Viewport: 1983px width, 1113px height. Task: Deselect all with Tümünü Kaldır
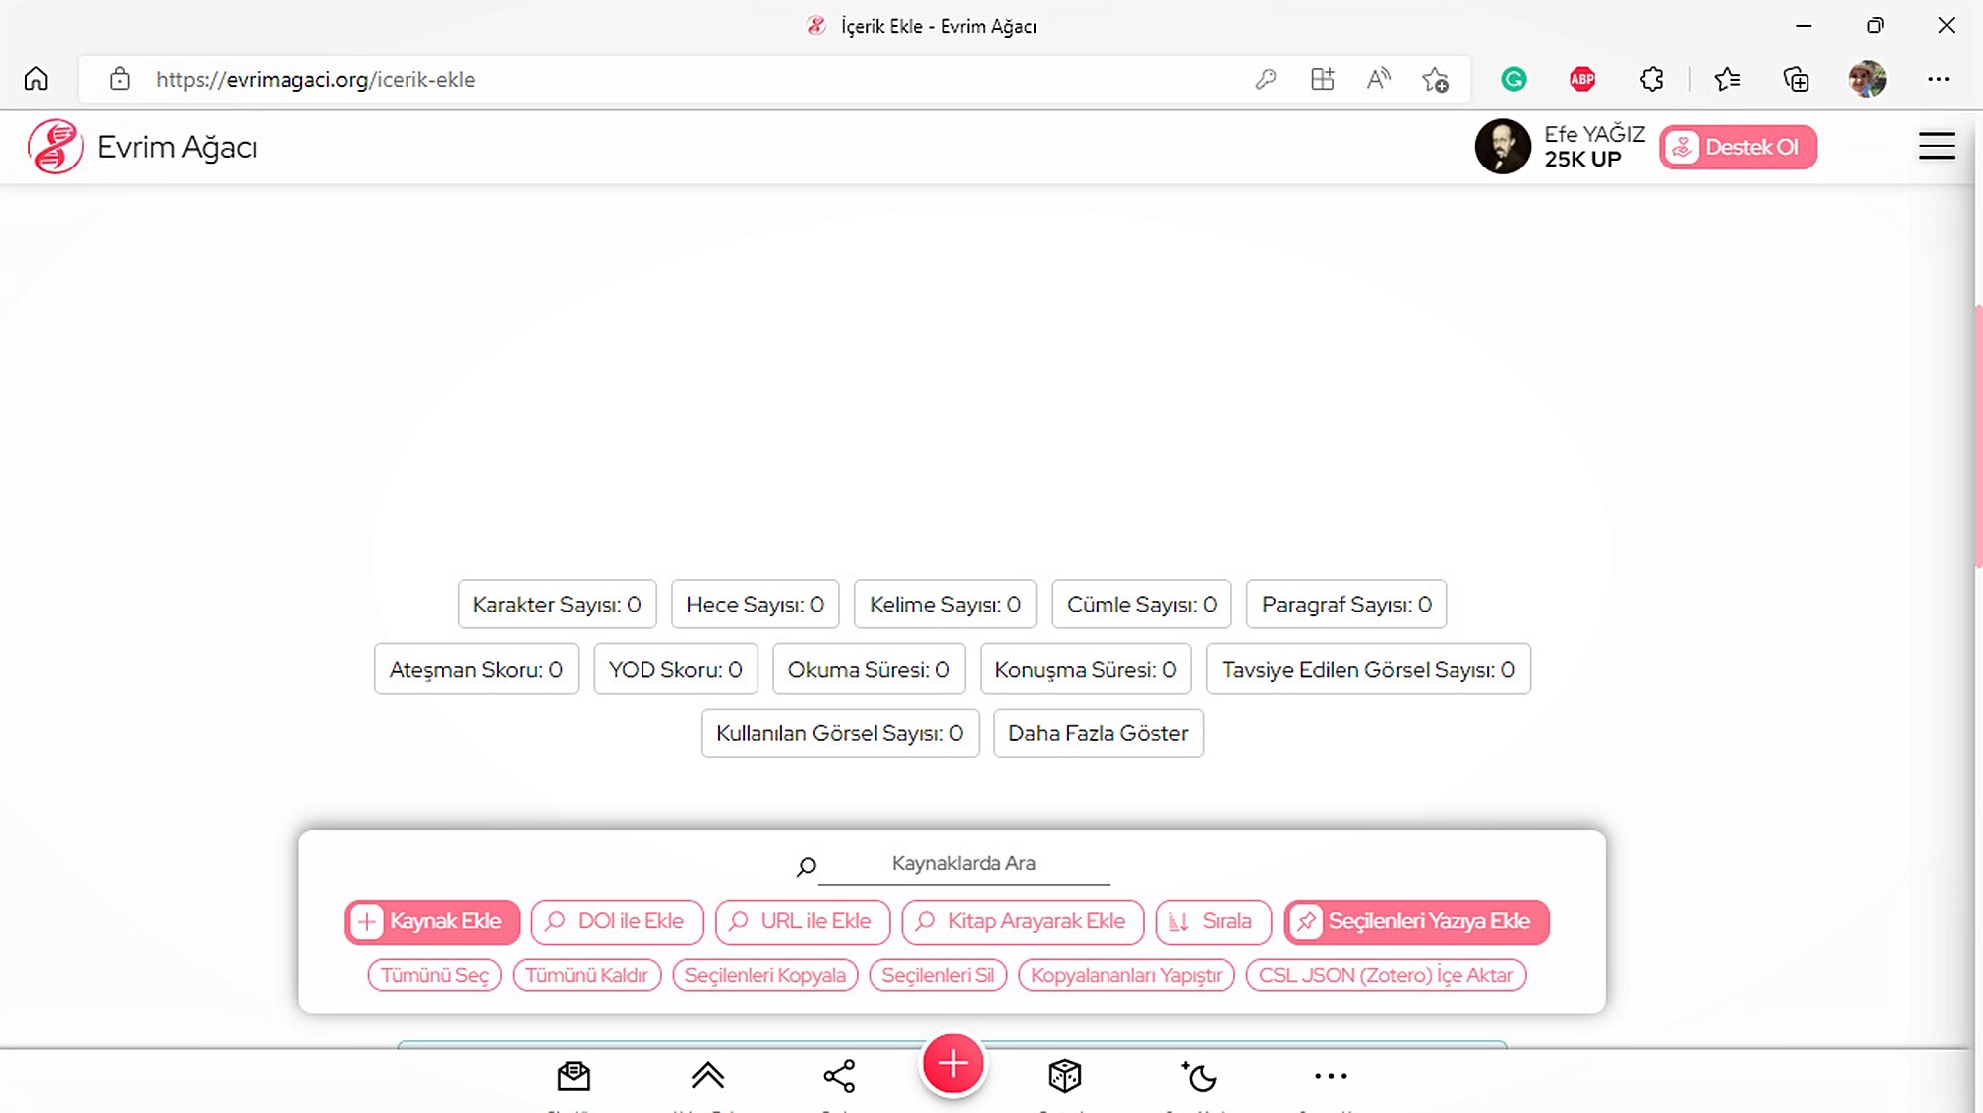(586, 975)
